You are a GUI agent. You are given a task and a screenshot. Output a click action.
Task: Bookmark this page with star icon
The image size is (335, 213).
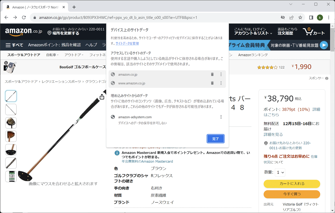(x=300, y=18)
